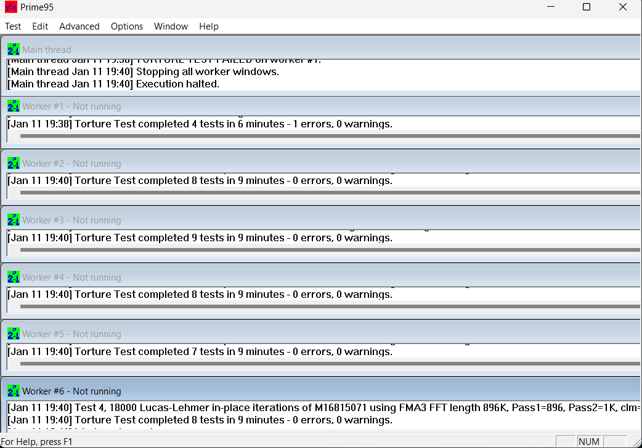This screenshot has width=642, height=448.
Task: Click Worker #5 horizontal scrollbar
Action: point(330,363)
